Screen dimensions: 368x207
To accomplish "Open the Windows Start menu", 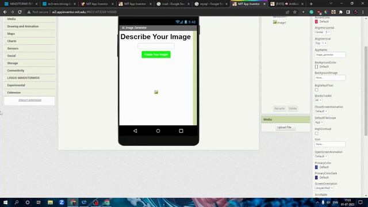I will point(5,202).
